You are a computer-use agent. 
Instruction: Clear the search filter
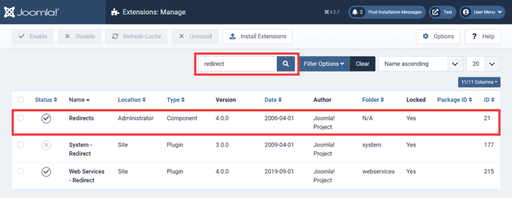point(362,64)
